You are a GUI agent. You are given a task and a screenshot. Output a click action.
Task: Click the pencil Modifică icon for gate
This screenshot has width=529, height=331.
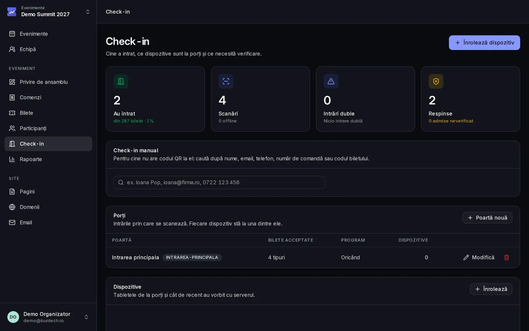point(466,258)
